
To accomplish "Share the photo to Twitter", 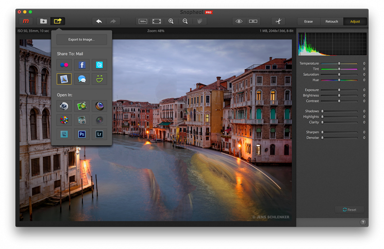I will click(99, 65).
